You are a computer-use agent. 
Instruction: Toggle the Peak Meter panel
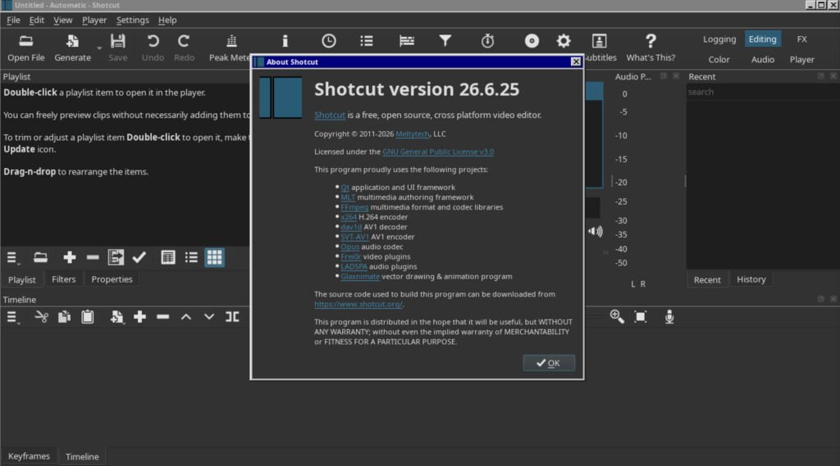[x=231, y=48]
